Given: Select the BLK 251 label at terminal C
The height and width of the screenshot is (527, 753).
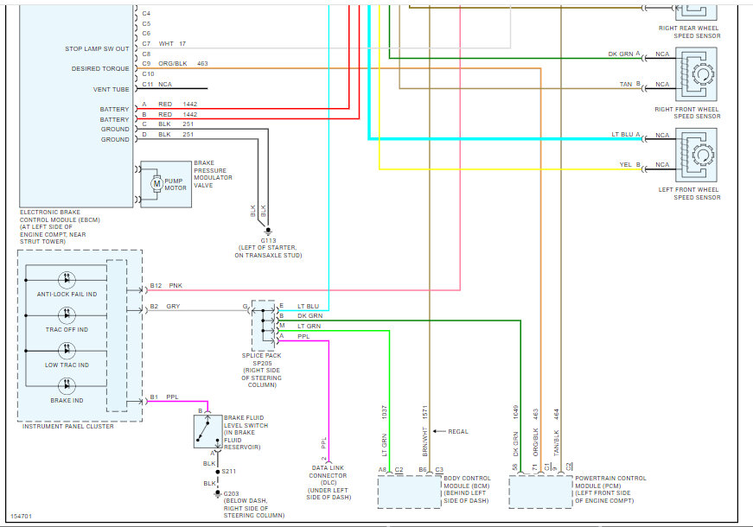Looking at the screenshot, I should coord(175,124).
